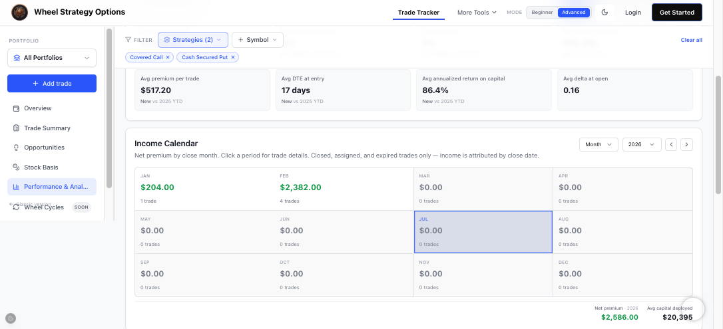Click the Net premium $2,586.00 total
The height and width of the screenshot is (329, 723).
pos(620,317)
